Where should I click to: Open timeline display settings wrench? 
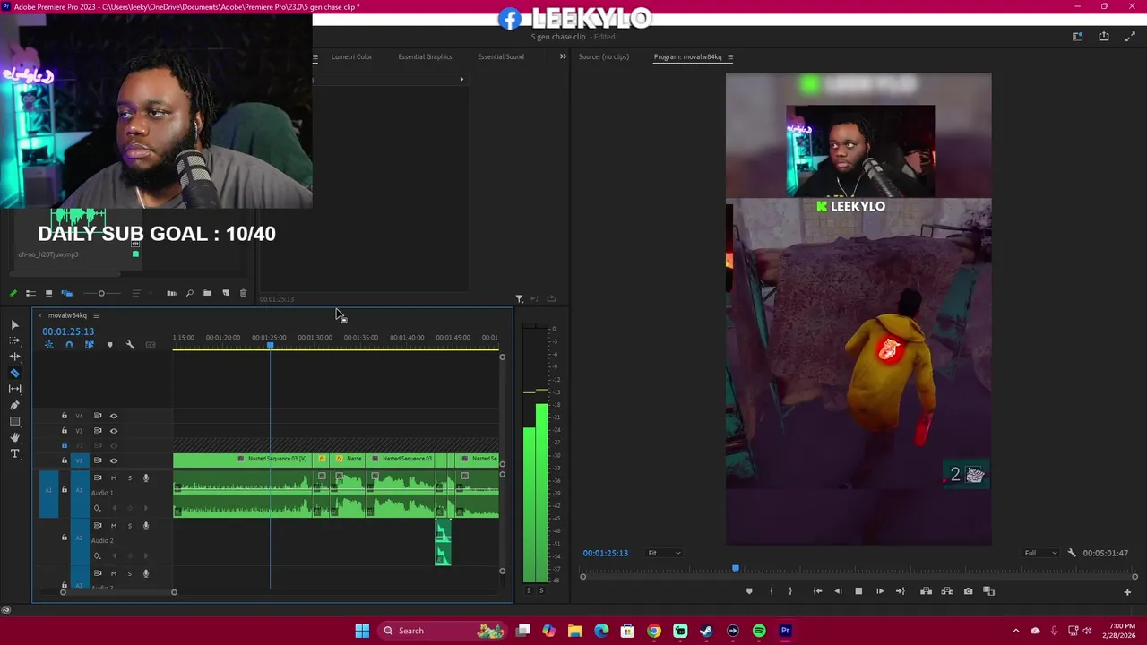(130, 345)
